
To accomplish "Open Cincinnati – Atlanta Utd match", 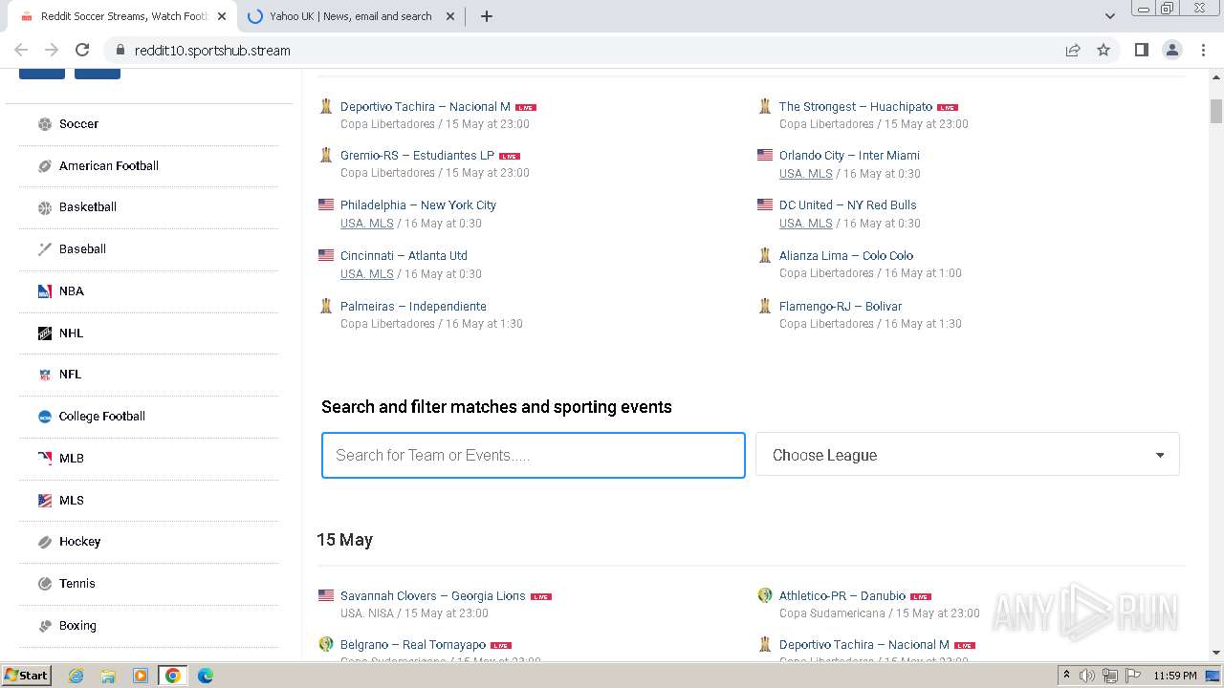I will 404,256.
